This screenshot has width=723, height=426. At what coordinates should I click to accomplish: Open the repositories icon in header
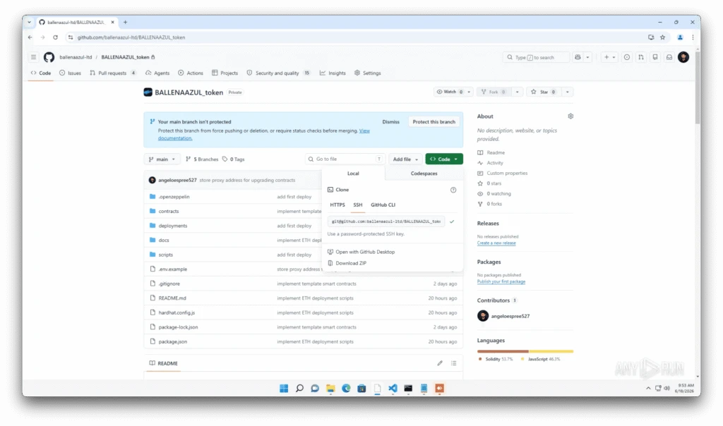click(655, 57)
